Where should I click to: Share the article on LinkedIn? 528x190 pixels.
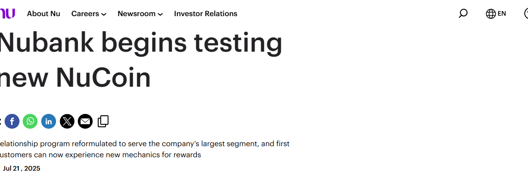[x=49, y=121]
